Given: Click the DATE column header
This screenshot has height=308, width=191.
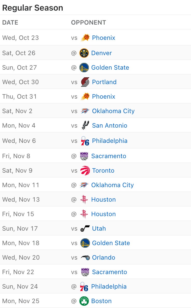Looking at the screenshot, I should coord(10,23).
